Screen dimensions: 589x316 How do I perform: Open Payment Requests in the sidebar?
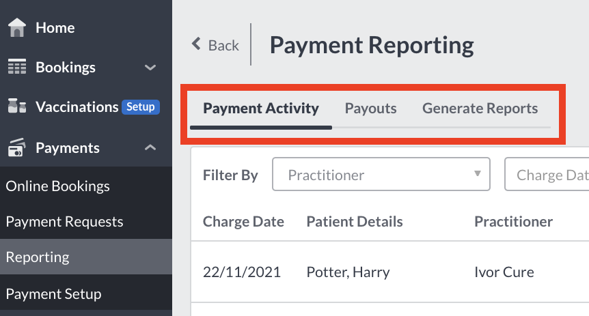[x=86, y=221]
